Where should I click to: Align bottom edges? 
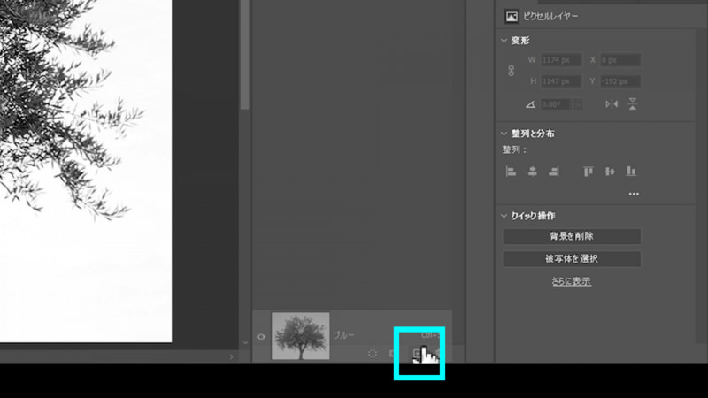(x=631, y=172)
